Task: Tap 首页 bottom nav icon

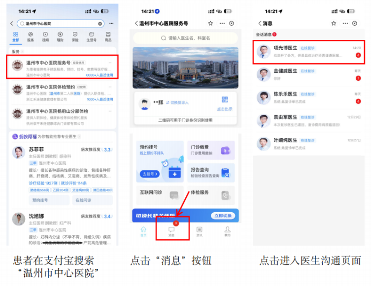Action: click(x=143, y=231)
